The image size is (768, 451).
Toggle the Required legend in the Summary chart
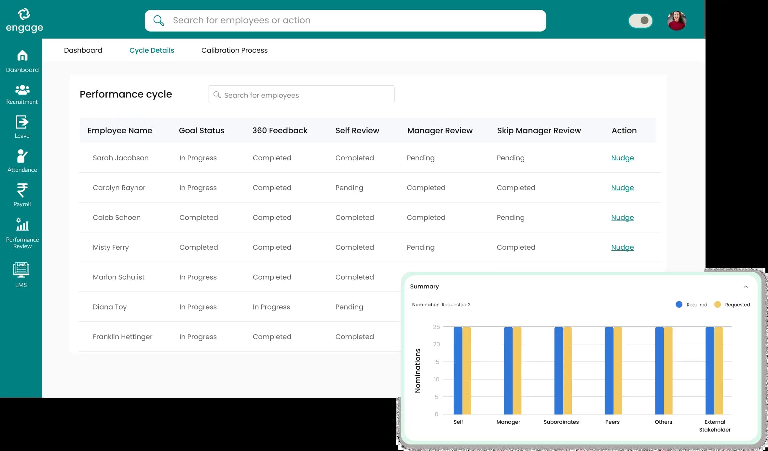tap(691, 304)
